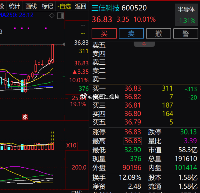The image size is (200, 193).
Task: Click the latest tall red candlestick
Action: 52,53
